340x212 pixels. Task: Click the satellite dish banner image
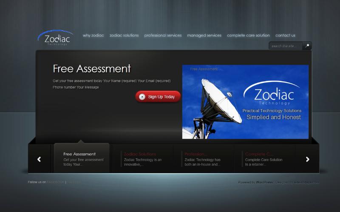[245, 102]
